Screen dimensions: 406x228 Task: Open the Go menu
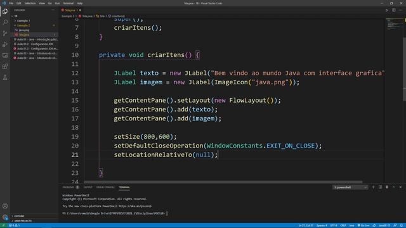coord(49,3)
